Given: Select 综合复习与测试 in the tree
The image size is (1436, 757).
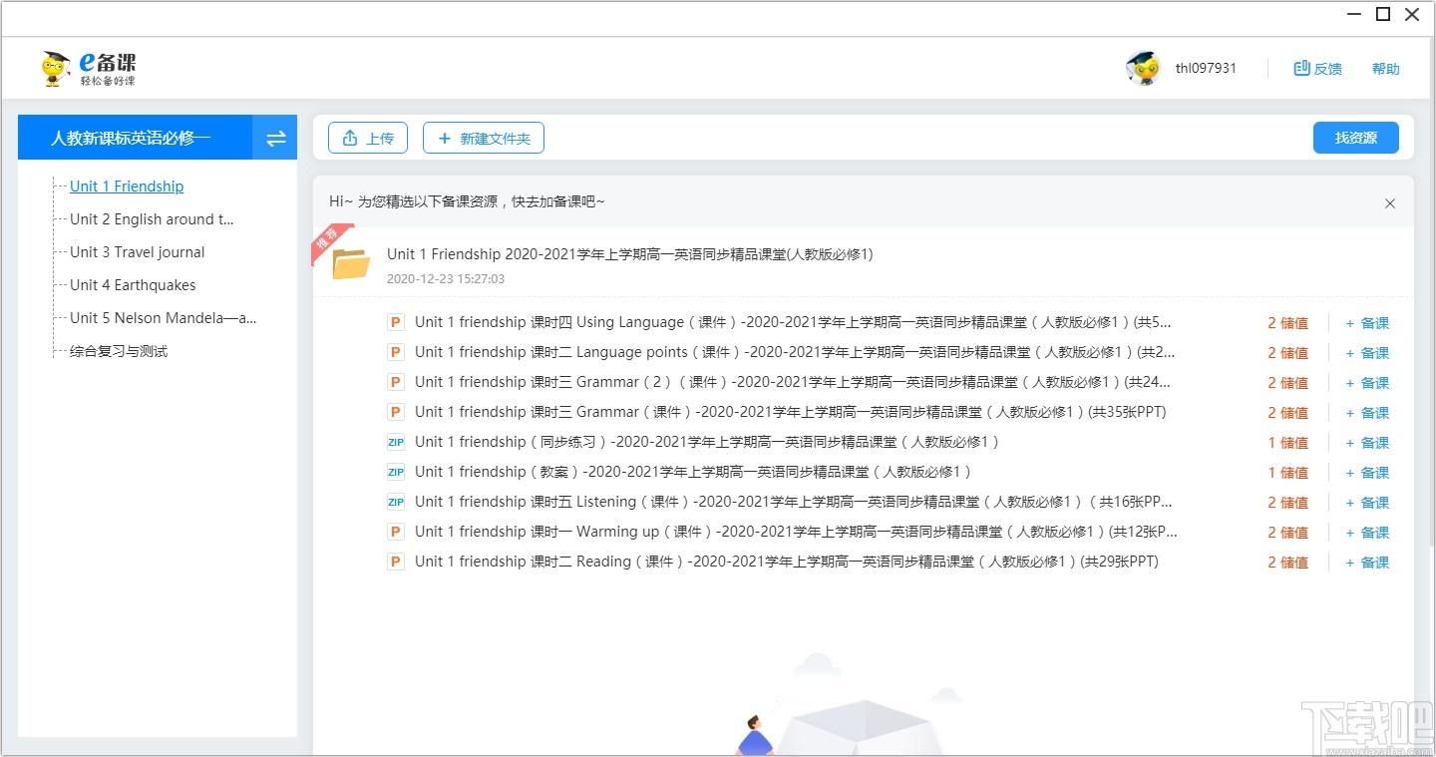Looking at the screenshot, I should point(119,351).
